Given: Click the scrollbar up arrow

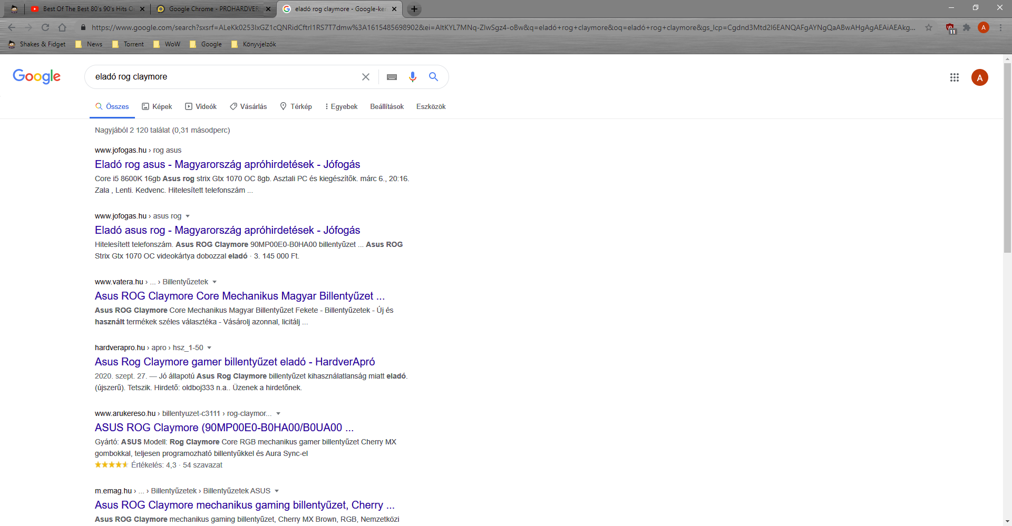Looking at the screenshot, I should [x=1007, y=59].
